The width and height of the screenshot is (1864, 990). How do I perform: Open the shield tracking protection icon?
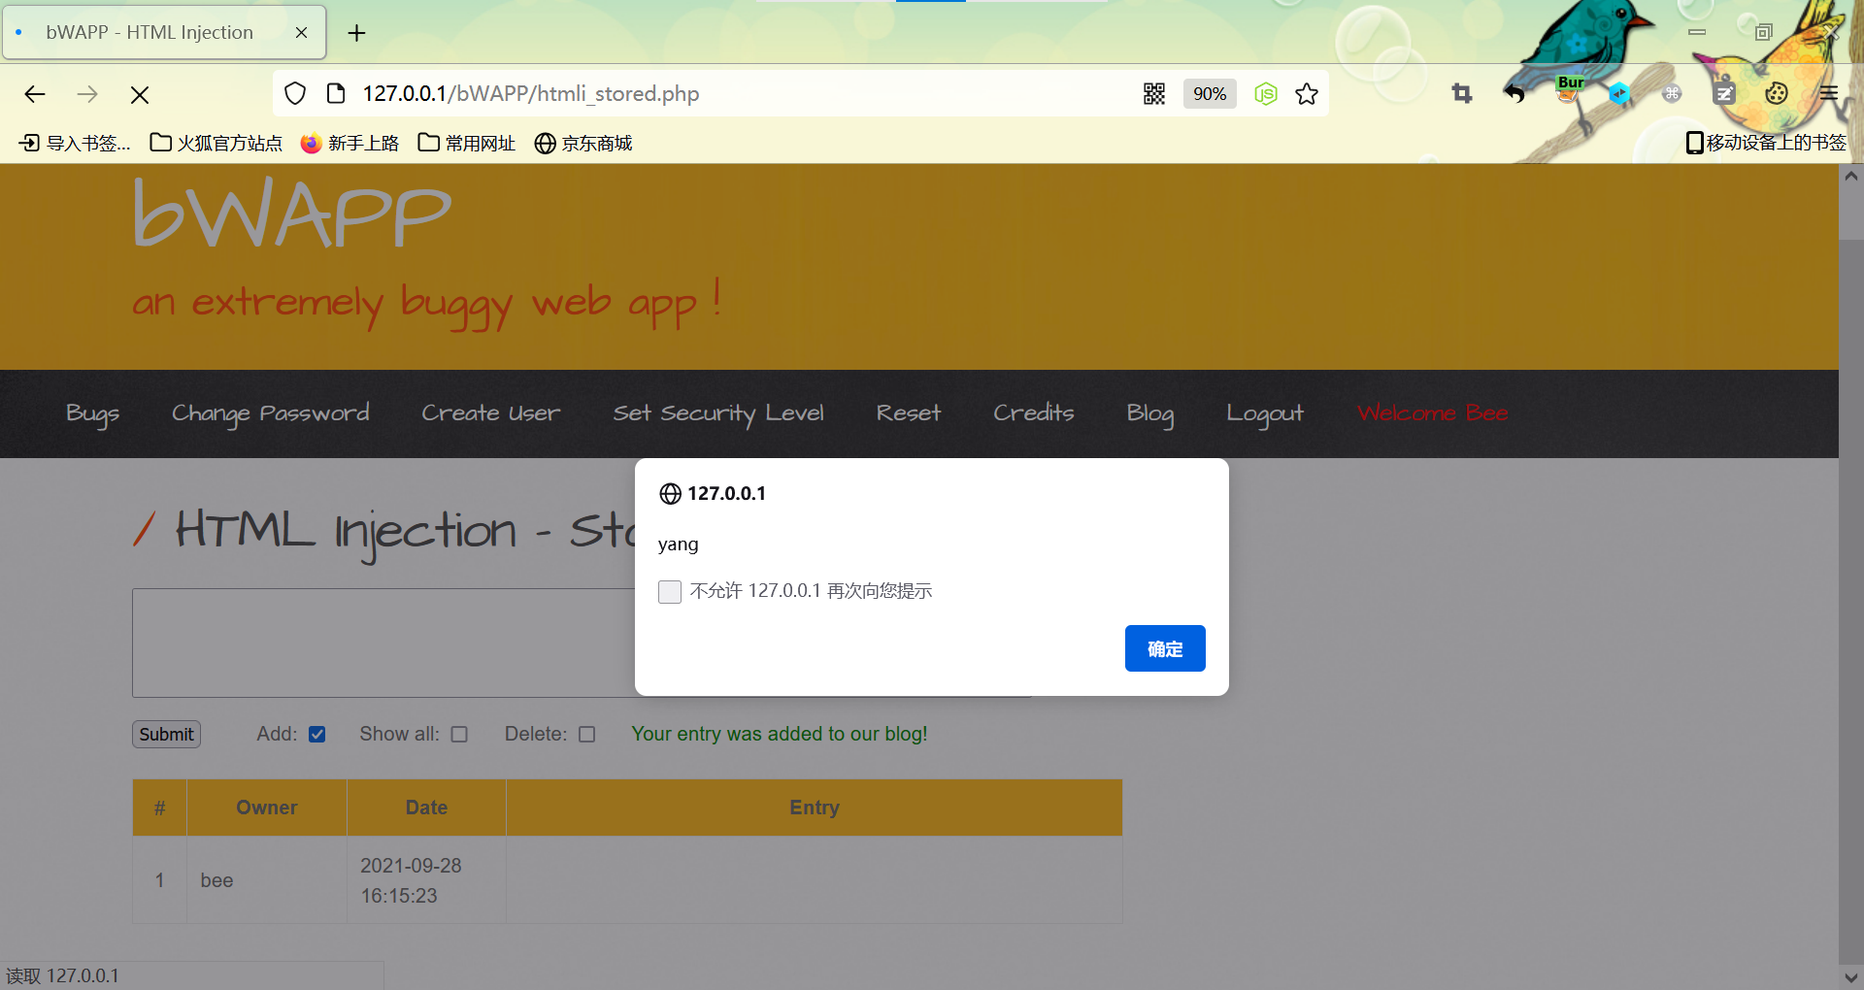coord(295,93)
